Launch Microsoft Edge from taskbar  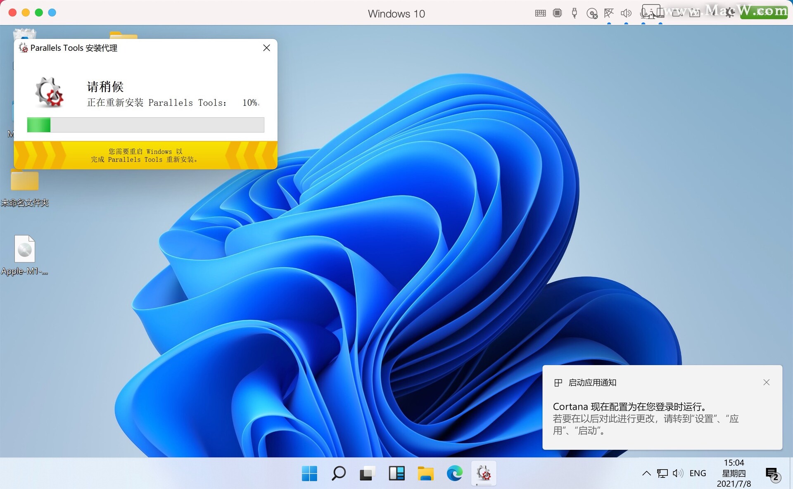[454, 473]
